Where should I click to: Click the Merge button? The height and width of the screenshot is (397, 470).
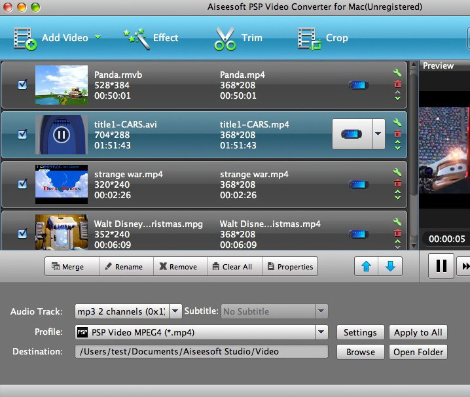tap(72, 266)
